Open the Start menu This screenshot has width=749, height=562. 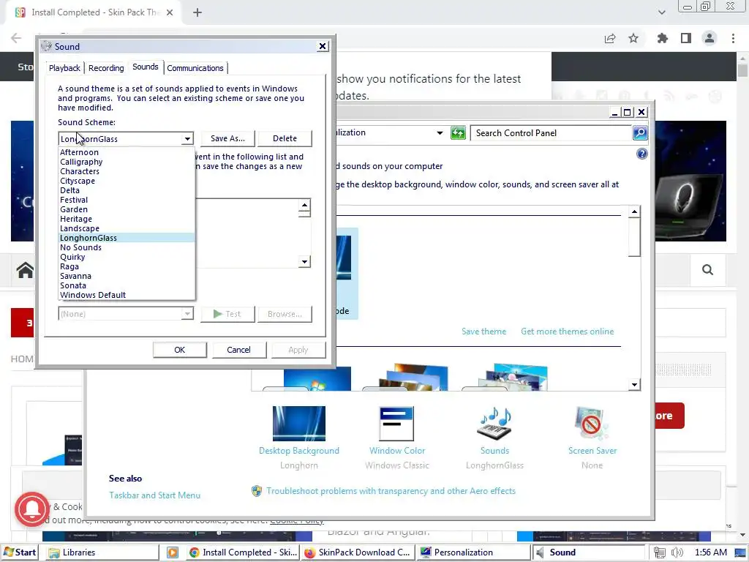(x=20, y=552)
